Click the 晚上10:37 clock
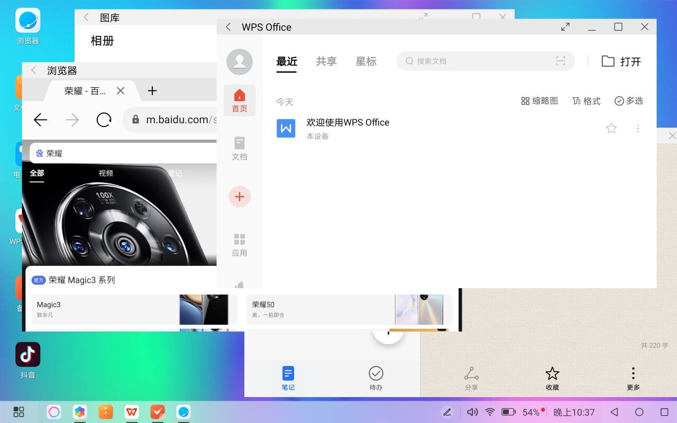Viewport: 677px width, 423px height. [x=574, y=412]
